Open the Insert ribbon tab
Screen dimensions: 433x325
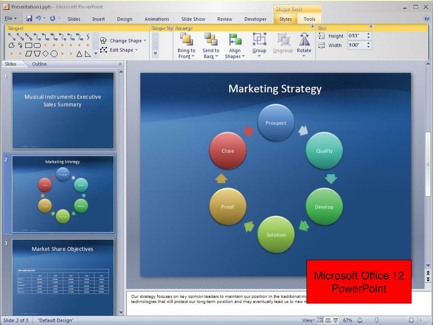(x=99, y=19)
